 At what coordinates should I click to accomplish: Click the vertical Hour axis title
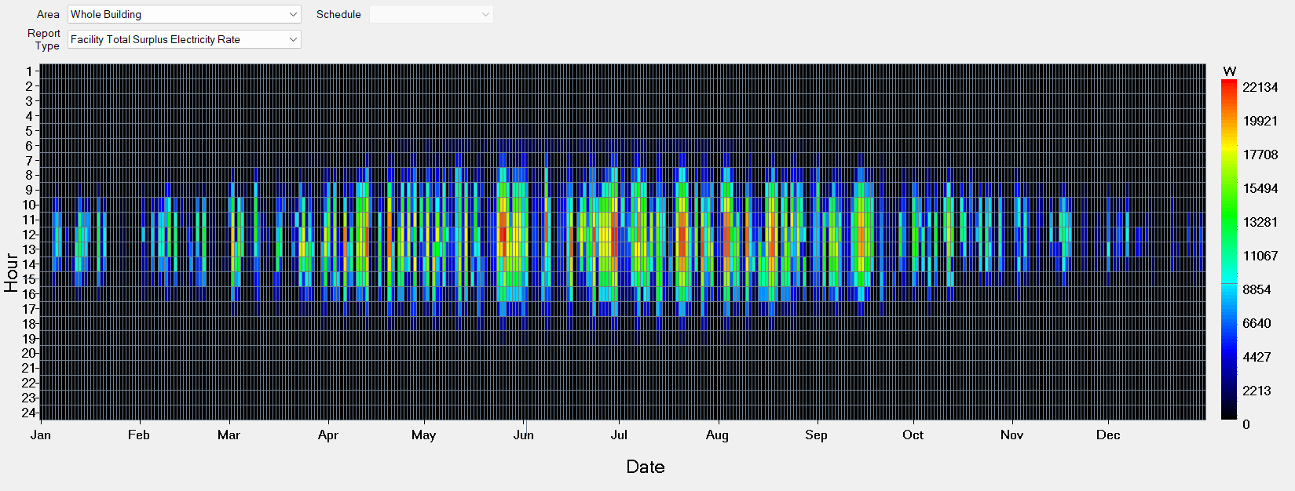[11, 272]
